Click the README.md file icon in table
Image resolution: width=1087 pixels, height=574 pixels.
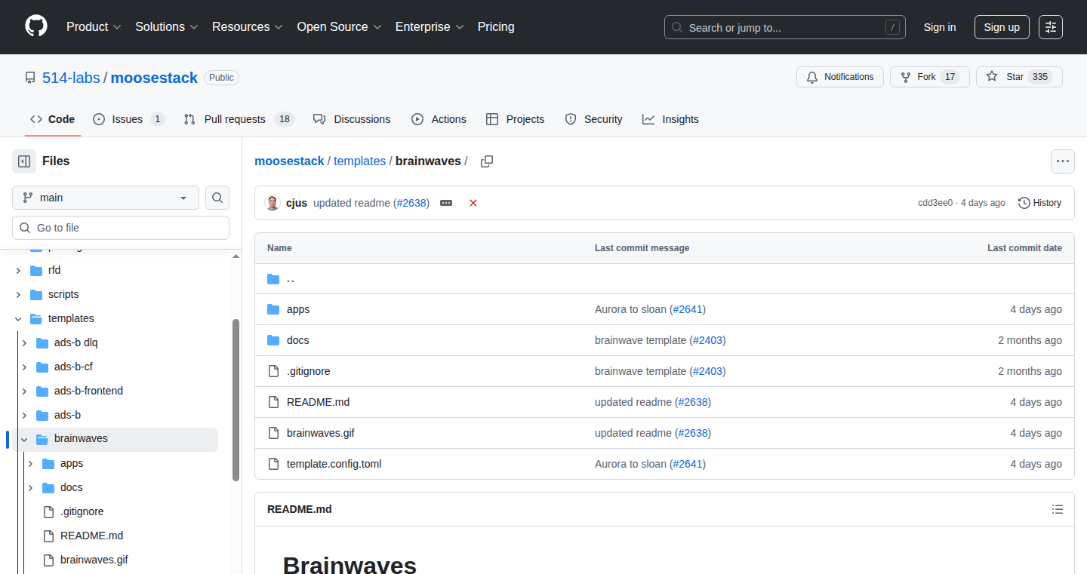[273, 402]
